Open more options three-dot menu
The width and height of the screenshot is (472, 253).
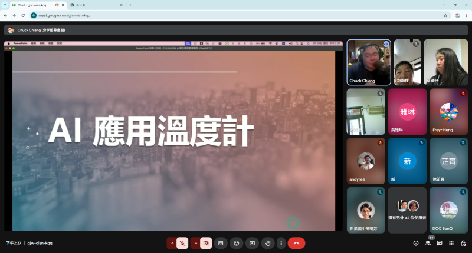281,242
